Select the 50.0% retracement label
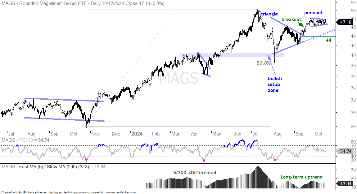The width and height of the screenshot is (357, 194). (x=264, y=63)
